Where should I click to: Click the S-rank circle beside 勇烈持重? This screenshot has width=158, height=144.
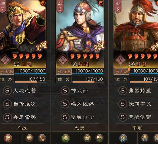123,91
